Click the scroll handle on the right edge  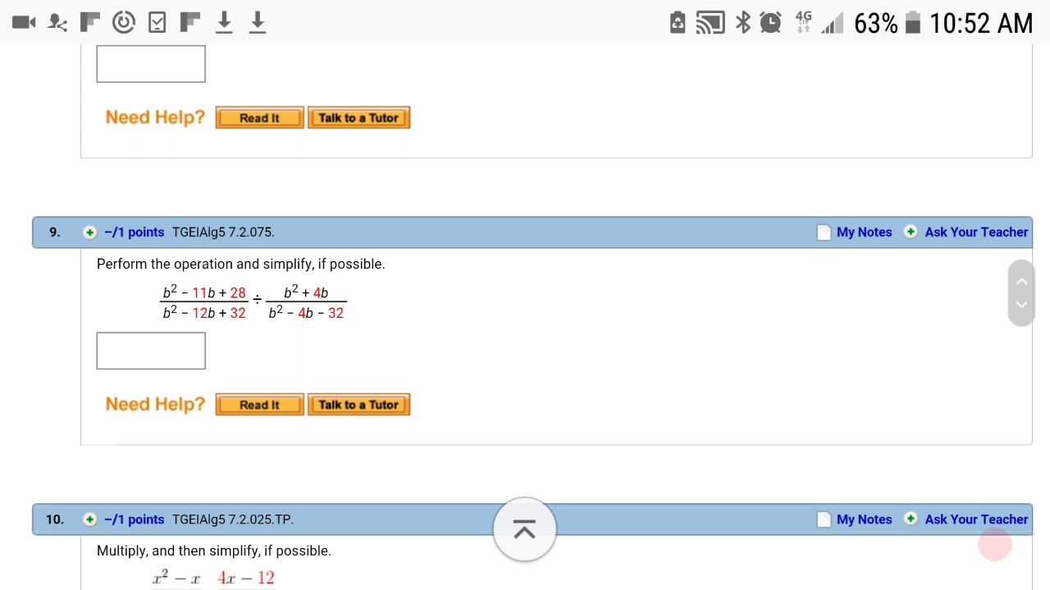click(x=1021, y=293)
